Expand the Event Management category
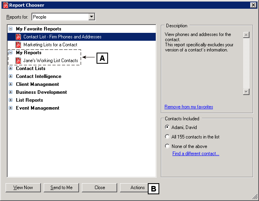The image size is (259, 201). (11, 108)
